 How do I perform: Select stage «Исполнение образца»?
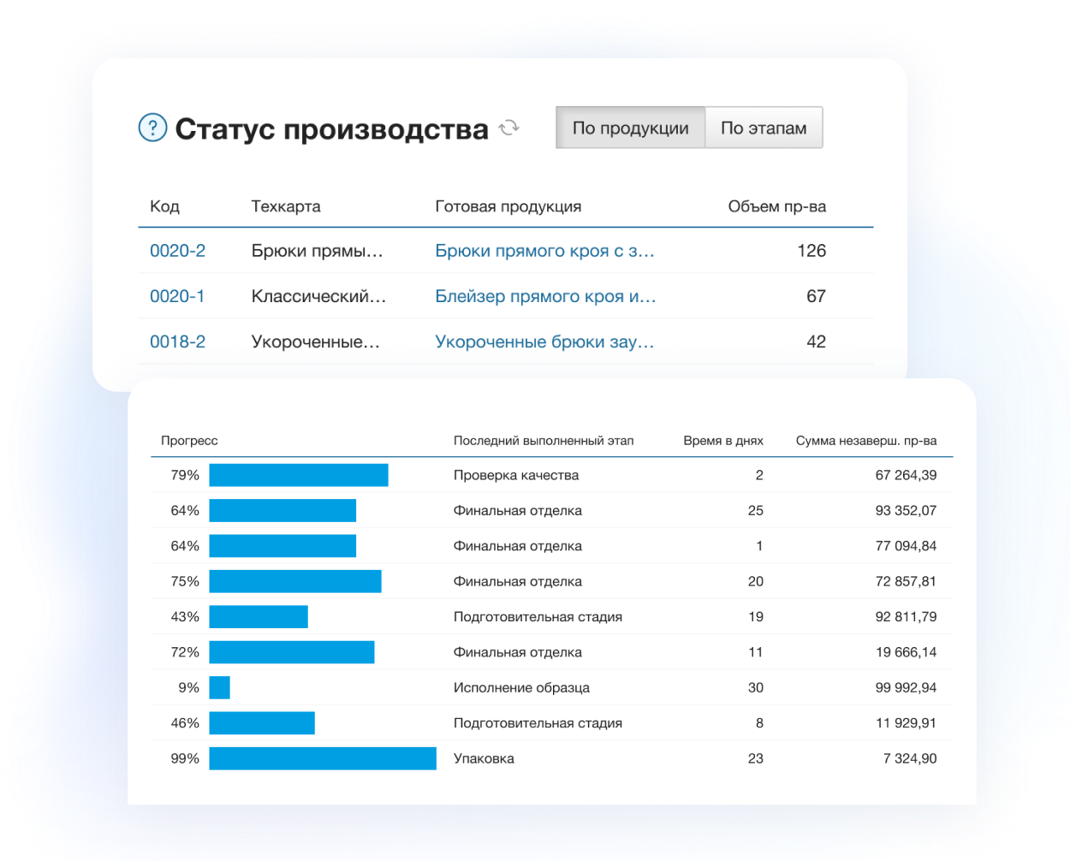click(x=521, y=687)
